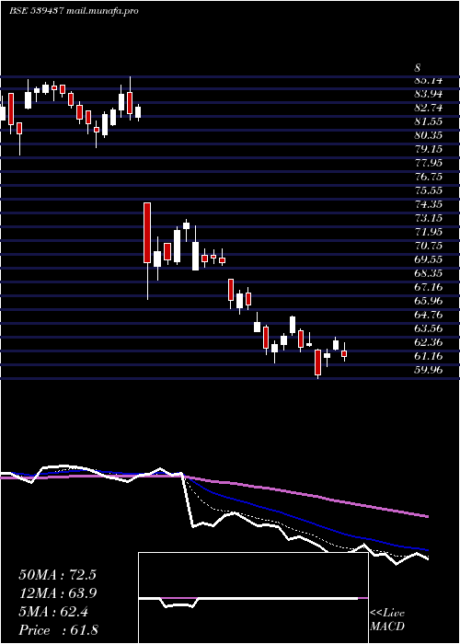Click the tall red gap-down candle near 74.35

tap(147, 233)
